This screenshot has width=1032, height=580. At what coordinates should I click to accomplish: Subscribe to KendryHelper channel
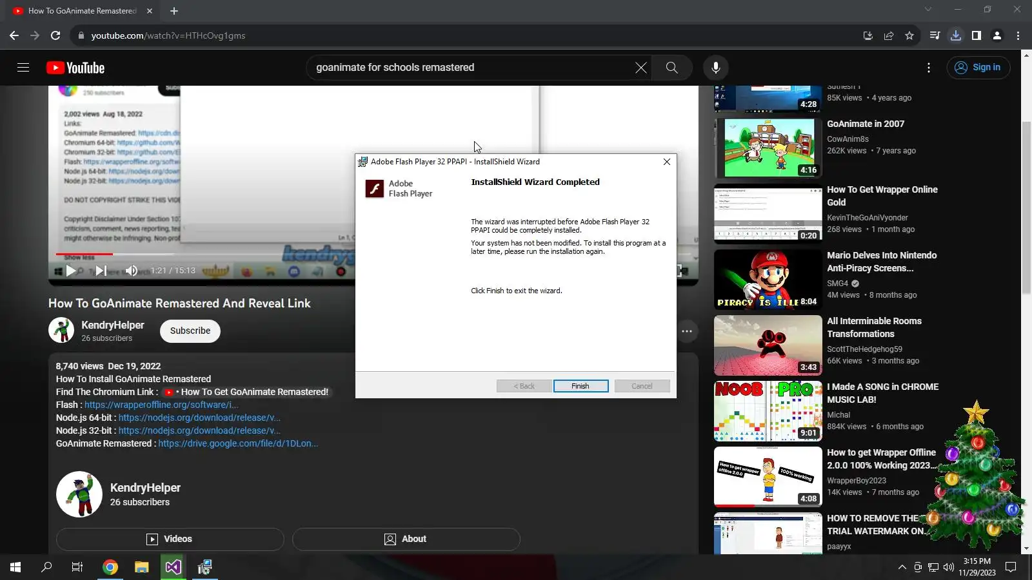coord(190,331)
